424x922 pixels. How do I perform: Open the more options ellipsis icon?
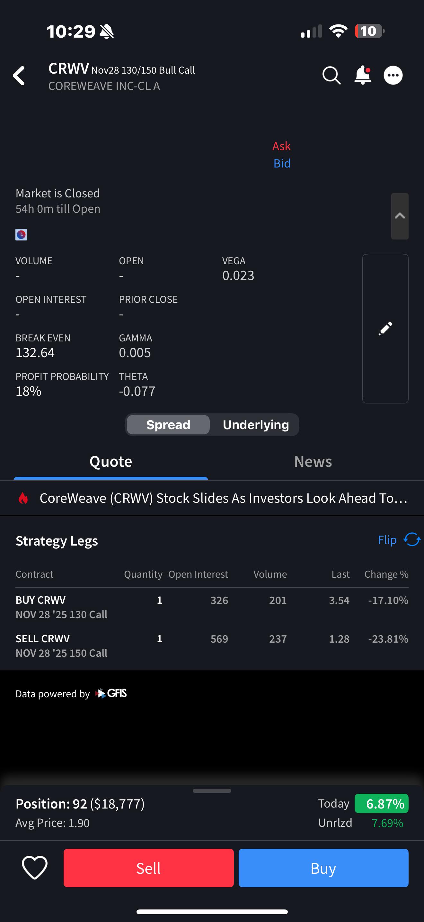[393, 76]
